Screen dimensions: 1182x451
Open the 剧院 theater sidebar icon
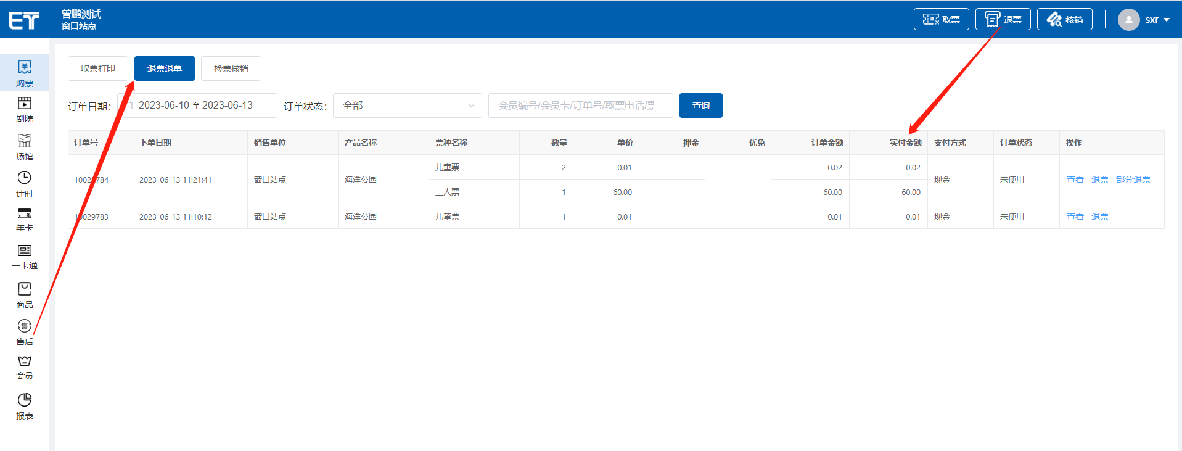pyautogui.click(x=25, y=109)
